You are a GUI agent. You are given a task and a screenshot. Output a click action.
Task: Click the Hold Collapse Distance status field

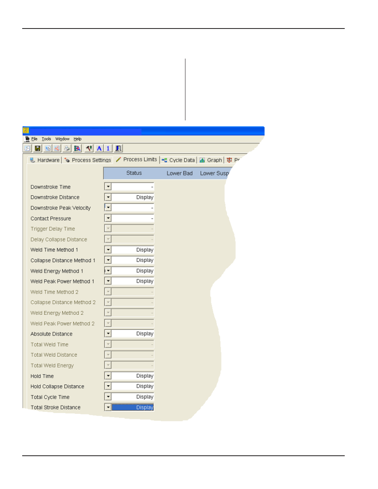point(133,386)
